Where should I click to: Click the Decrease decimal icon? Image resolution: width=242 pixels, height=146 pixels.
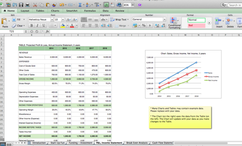[163, 25]
